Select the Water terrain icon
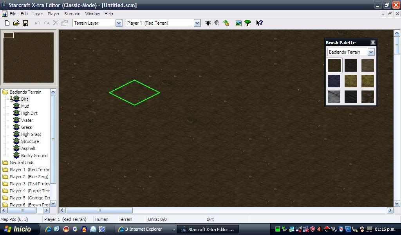The image size is (401, 235). coord(16,120)
